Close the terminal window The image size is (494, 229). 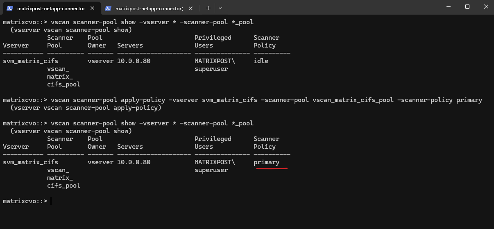(x=486, y=7)
